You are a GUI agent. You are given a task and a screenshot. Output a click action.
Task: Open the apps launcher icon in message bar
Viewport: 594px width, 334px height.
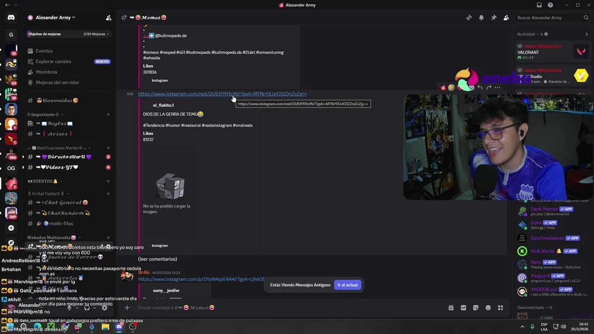point(500,308)
